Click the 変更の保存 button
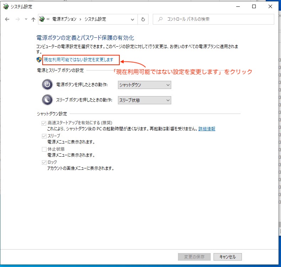 (x=194, y=257)
